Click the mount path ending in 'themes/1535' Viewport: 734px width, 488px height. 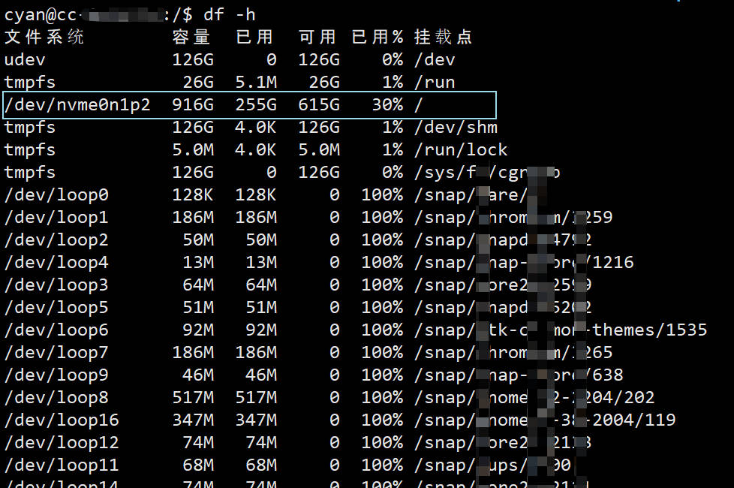(561, 330)
